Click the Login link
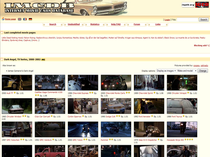210x157 pixels. [x=167, y=20]
